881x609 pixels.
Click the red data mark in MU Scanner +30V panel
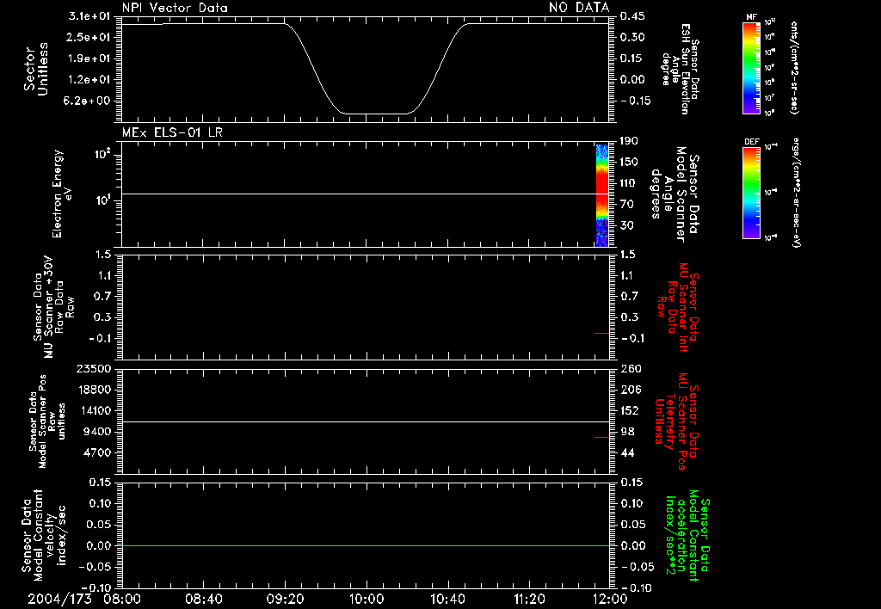click(x=601, y=333)
